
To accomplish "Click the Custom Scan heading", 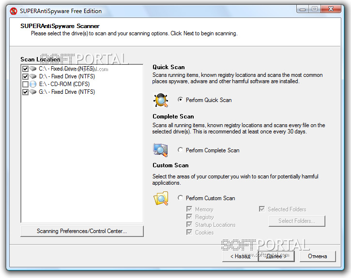I will tap(170, 165).
